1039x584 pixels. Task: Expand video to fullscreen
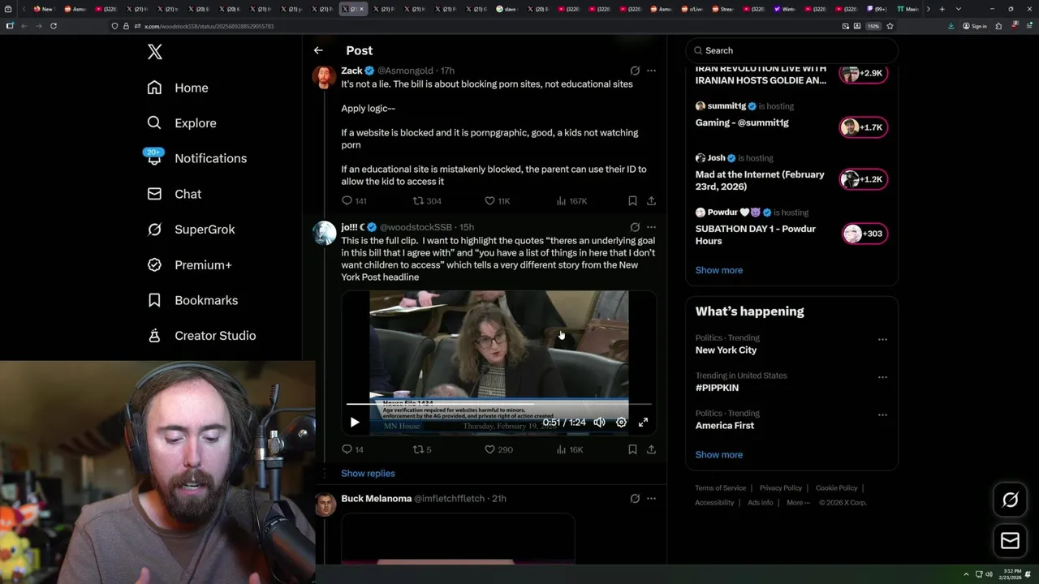click(x=643, y=423)
